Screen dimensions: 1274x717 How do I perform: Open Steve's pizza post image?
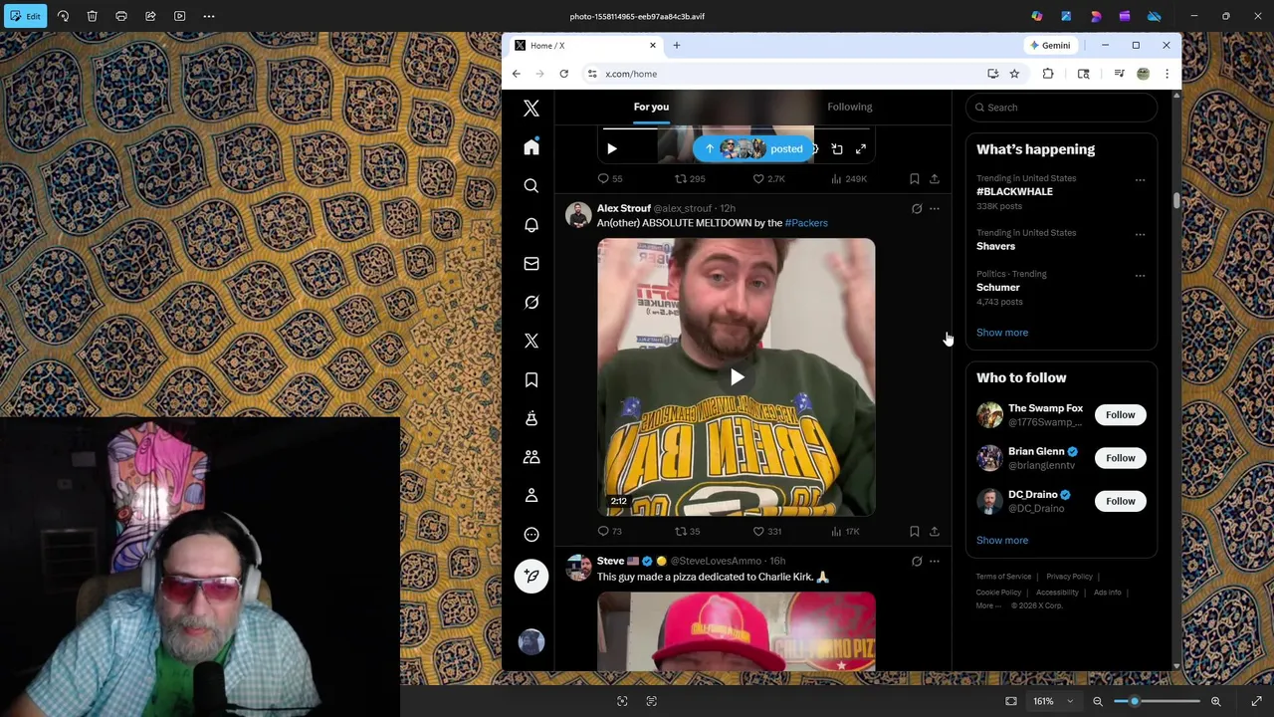[737, 631]
